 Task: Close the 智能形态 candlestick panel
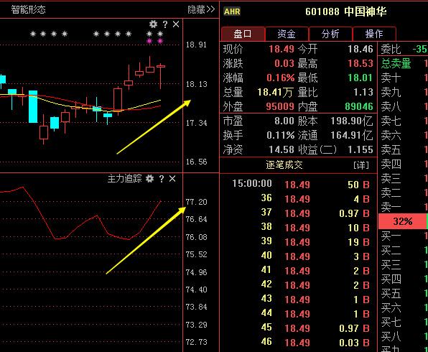[176, 24]
